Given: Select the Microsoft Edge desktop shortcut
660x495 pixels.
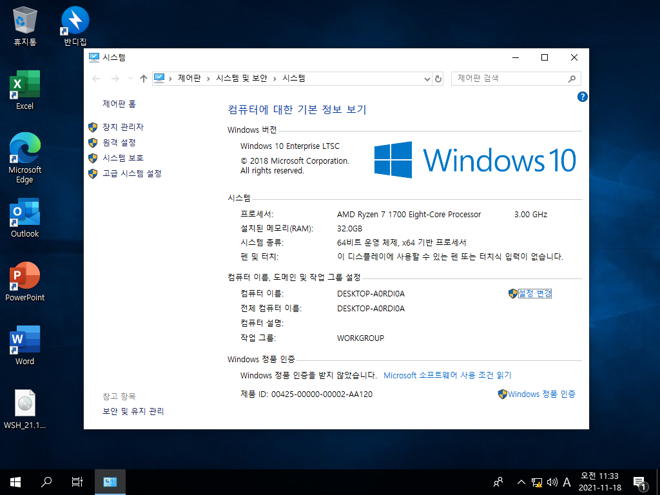Looking at the screenshot, I should (25, 159).
